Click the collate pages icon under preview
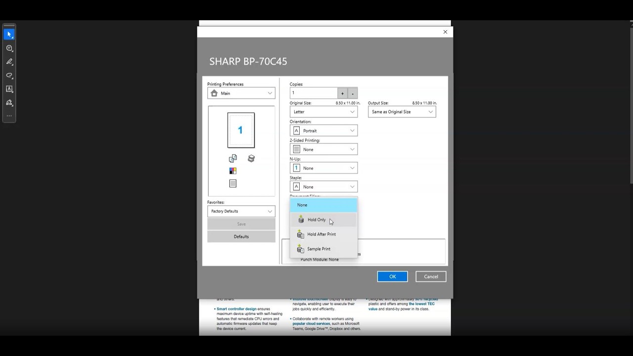Viewport: 633px width, 356px height. pyautogui.click(x=233, y=158)
